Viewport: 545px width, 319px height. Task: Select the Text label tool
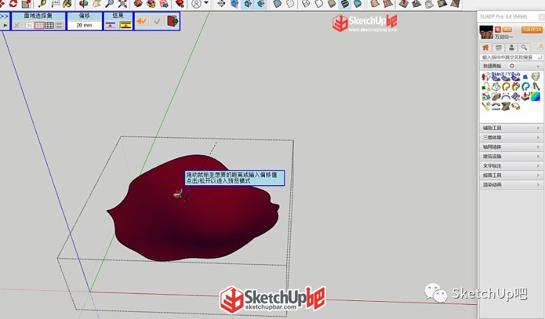point(56,3)
